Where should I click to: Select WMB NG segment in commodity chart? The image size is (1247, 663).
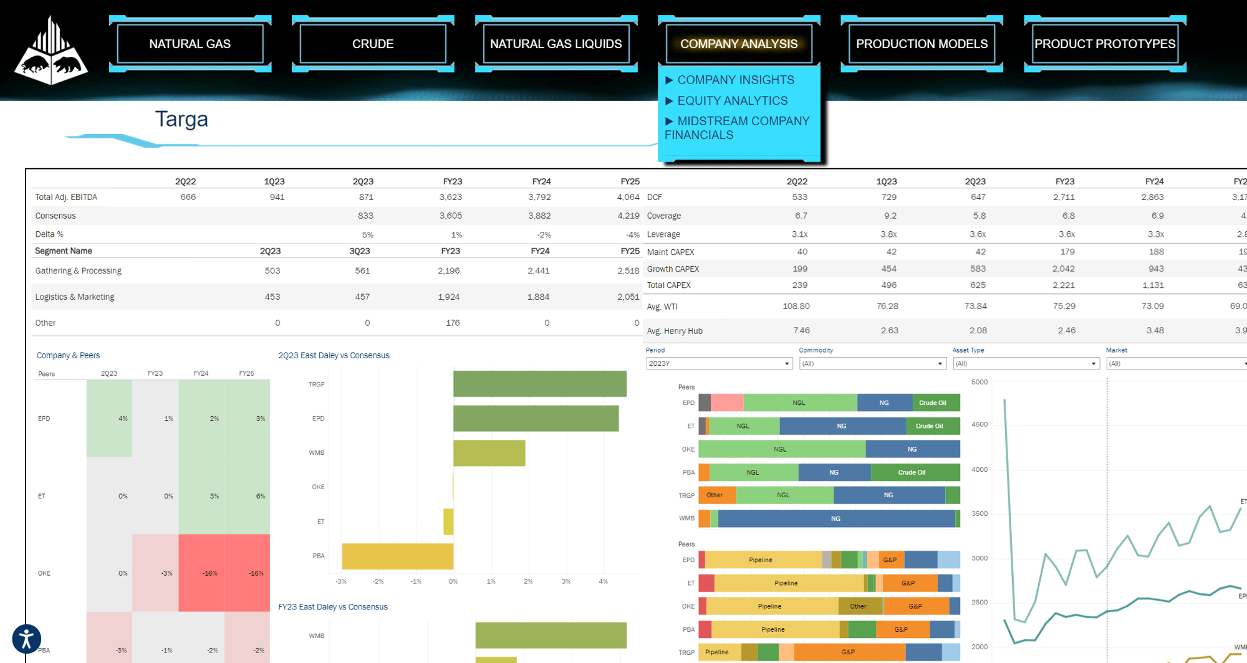tap(836, 518)
